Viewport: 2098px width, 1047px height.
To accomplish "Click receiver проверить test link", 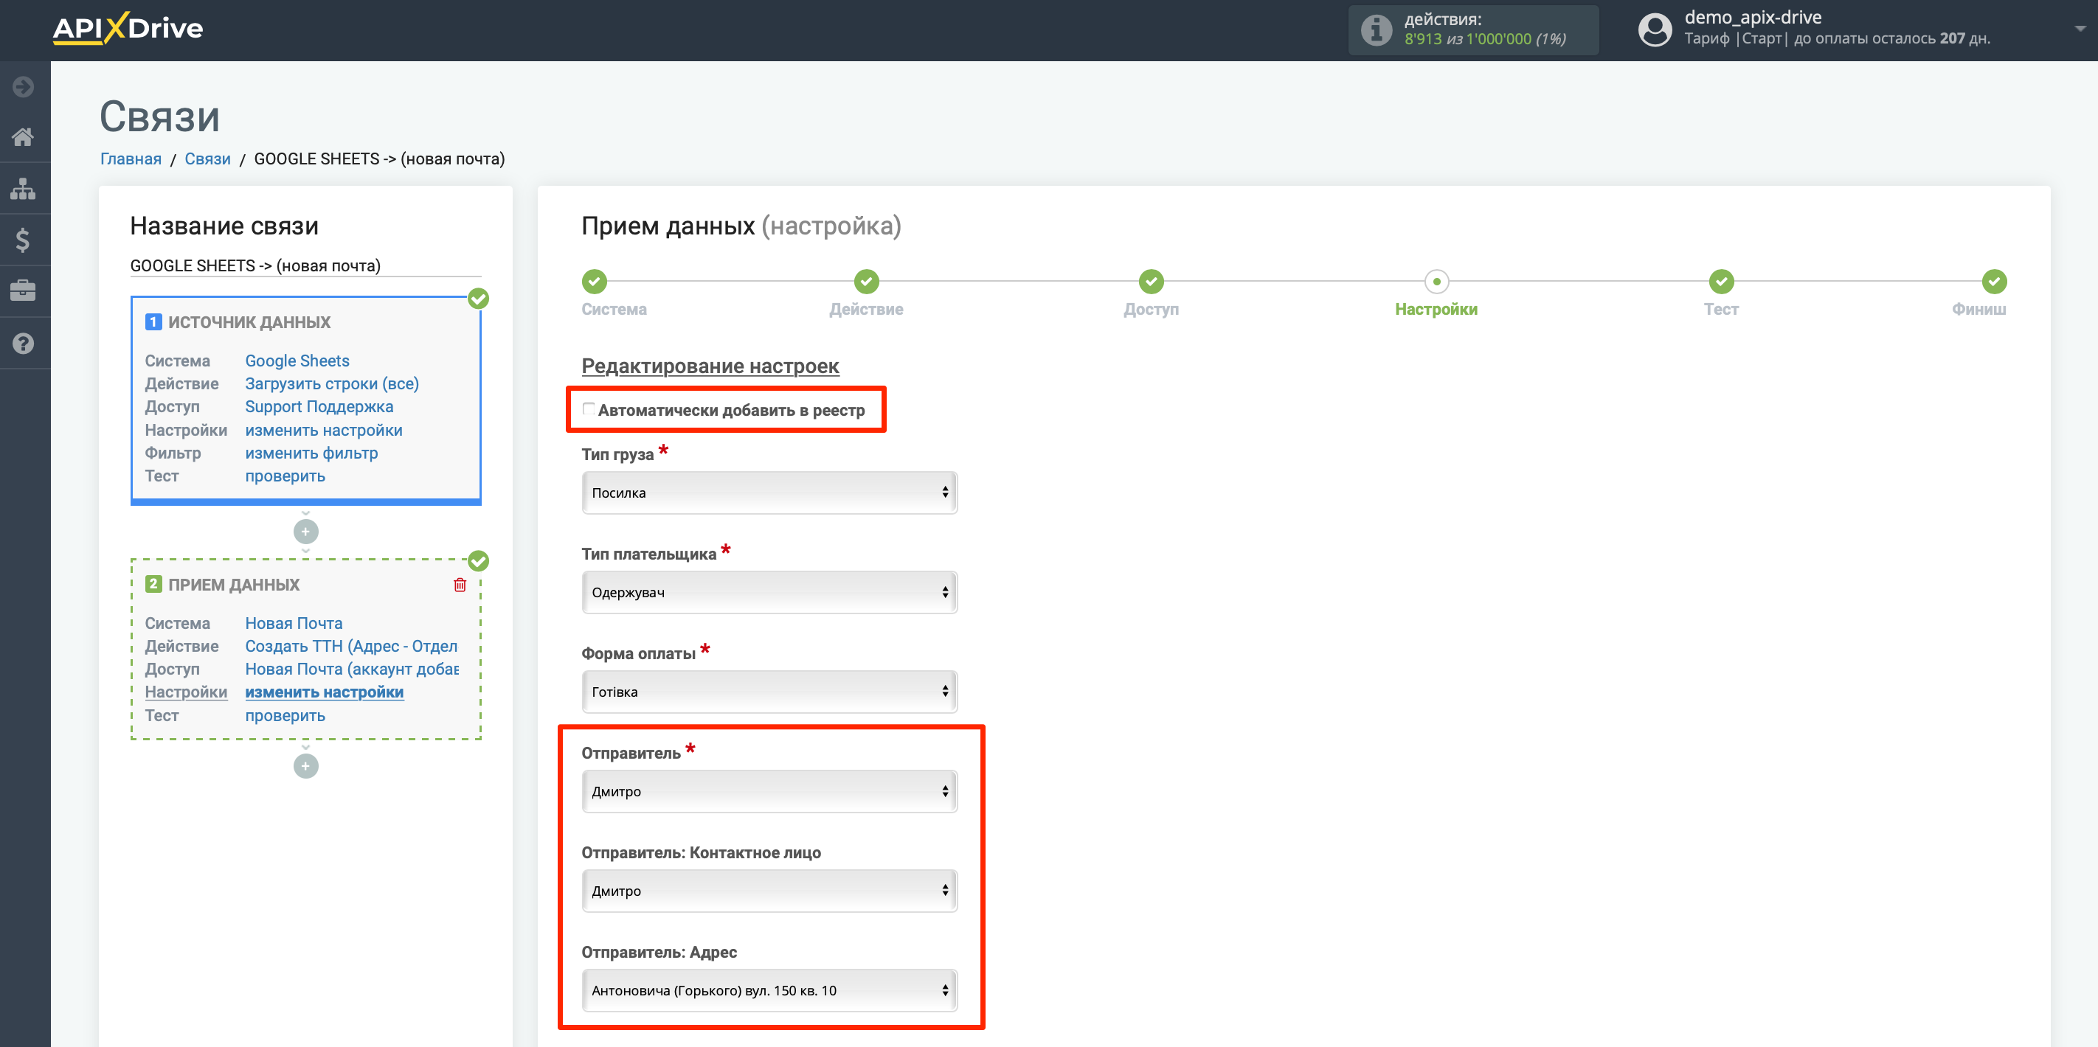I will [285, 714].
